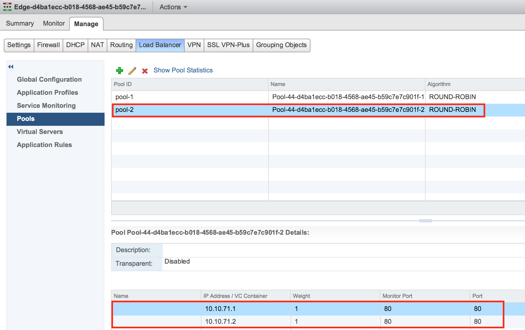Click the Edge device icon in title

[x=7, y=7]
